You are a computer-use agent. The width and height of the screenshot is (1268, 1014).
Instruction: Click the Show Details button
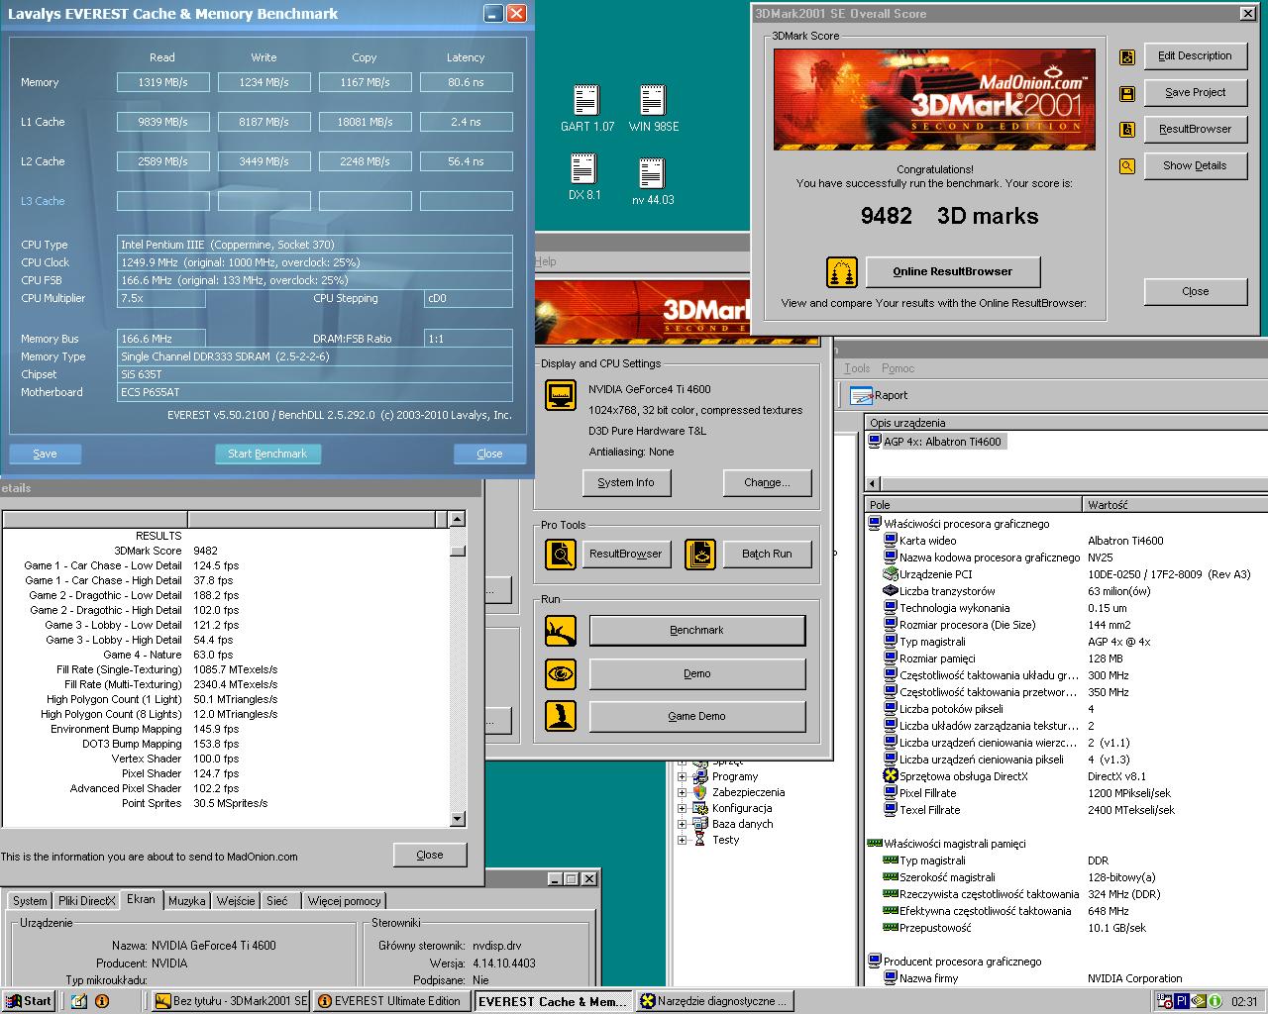tap(1195, 165)
